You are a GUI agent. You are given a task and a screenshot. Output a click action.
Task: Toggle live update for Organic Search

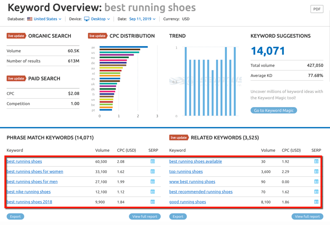[x=16, y=36]
